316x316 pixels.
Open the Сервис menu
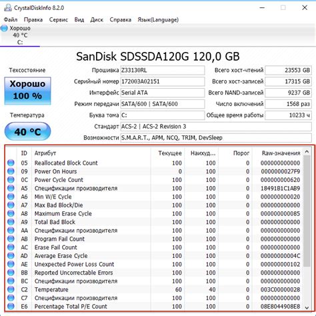(59, 20)
